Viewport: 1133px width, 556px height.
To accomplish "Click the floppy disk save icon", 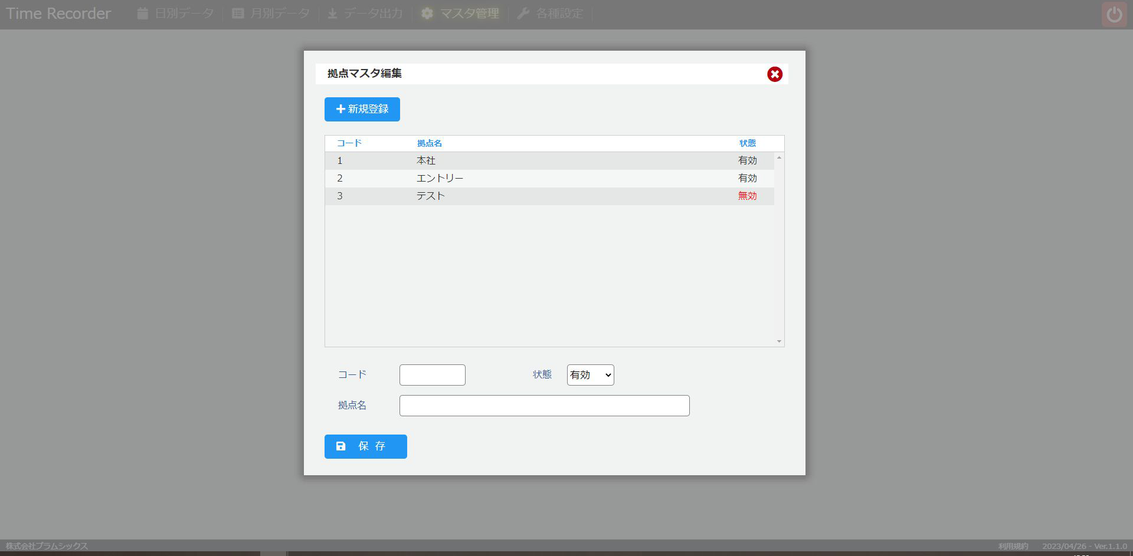I will pyautogui.click(x=341, y=446).
